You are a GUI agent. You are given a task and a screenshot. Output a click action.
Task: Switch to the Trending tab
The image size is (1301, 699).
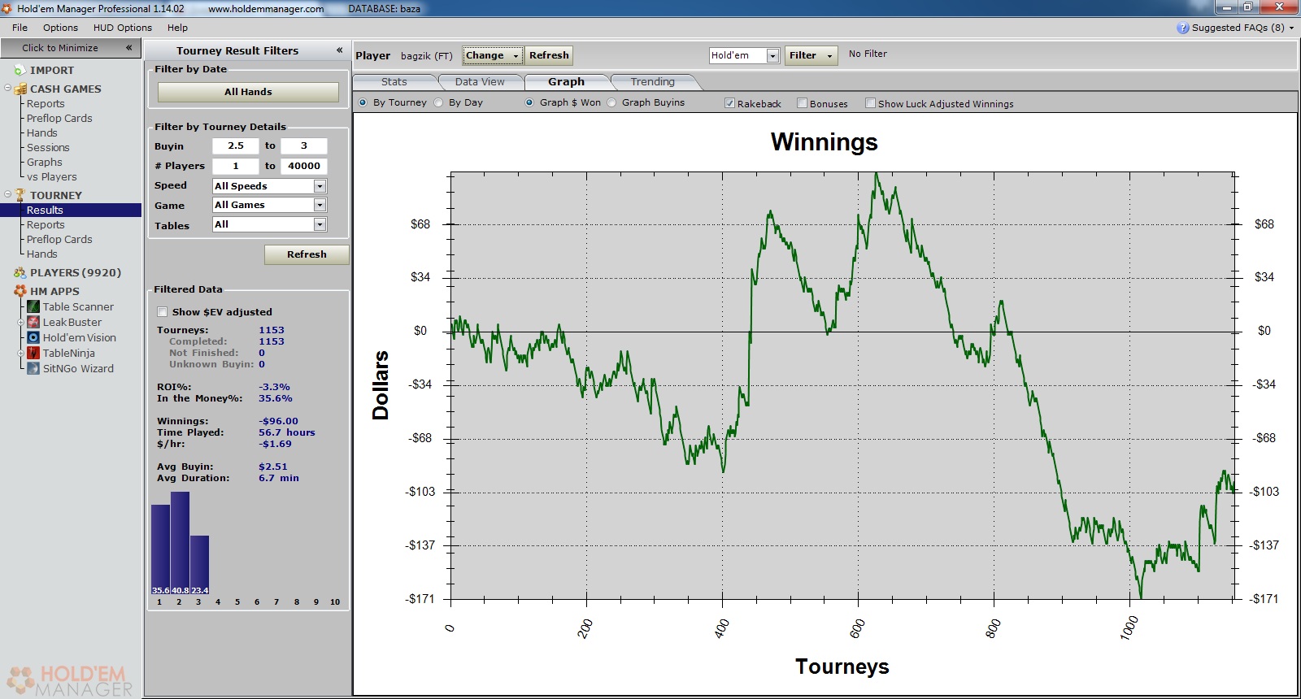(x=652, y=82)
